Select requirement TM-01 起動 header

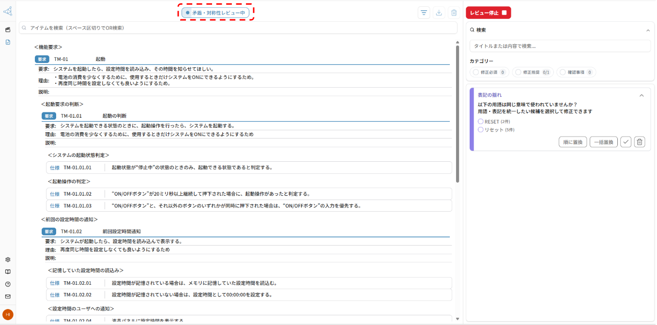click(x=242, y=59)
